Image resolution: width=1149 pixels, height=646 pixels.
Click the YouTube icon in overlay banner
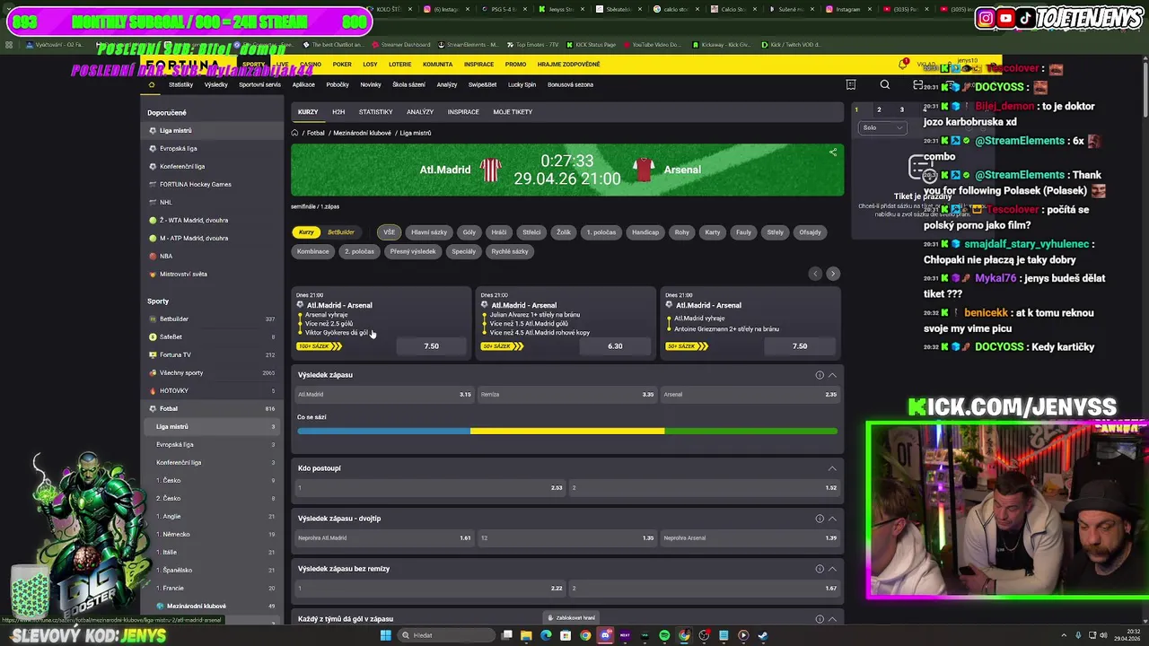[1005, 18]
